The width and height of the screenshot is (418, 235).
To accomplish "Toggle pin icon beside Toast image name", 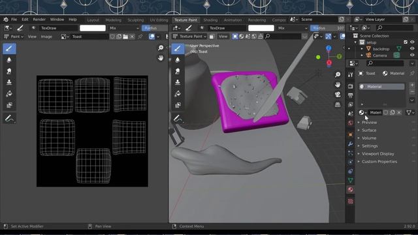I will (140, 37).
